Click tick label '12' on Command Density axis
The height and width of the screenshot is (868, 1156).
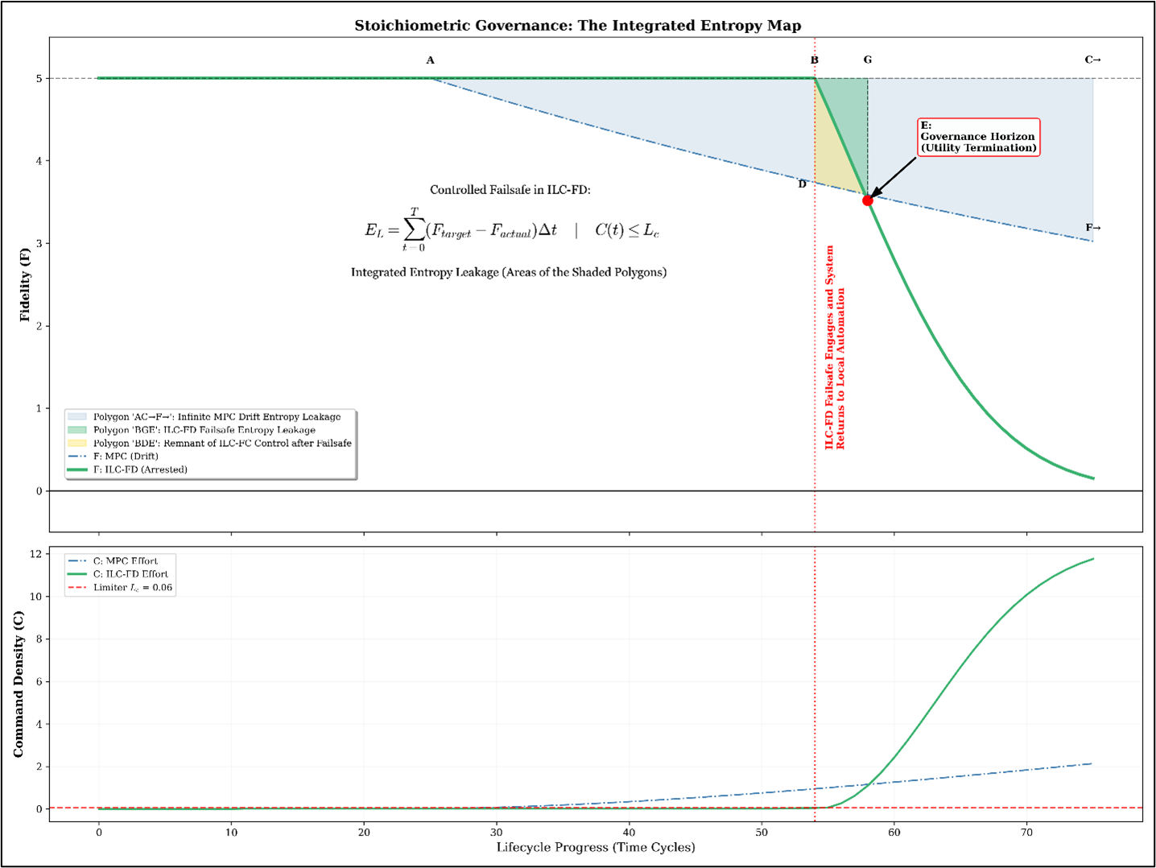(x=36, y=554)
